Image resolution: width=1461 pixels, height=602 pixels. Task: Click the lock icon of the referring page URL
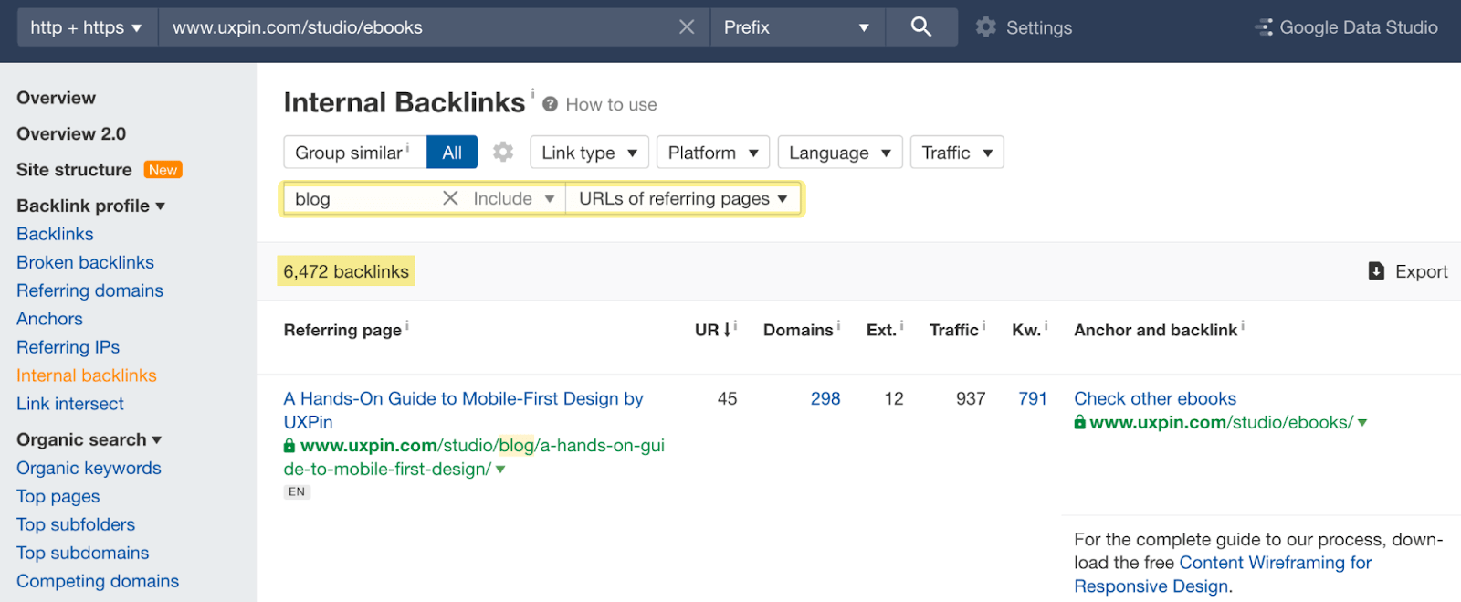click(289, 446)
